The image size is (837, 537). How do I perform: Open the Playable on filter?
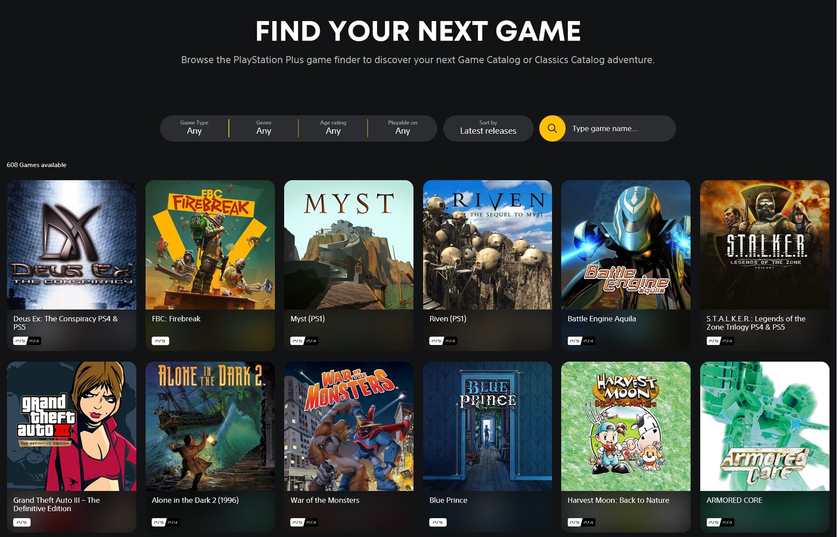[x=402, y=128]
